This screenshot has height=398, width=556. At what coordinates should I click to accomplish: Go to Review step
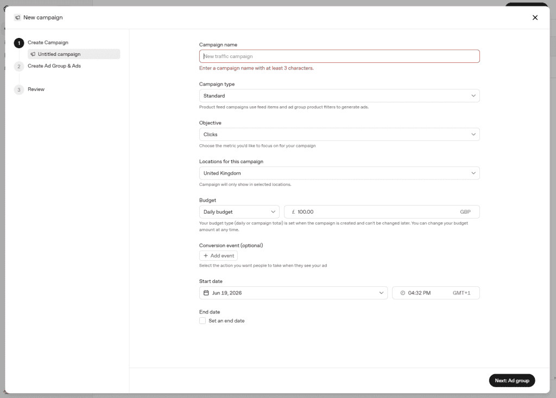(36, 89)
